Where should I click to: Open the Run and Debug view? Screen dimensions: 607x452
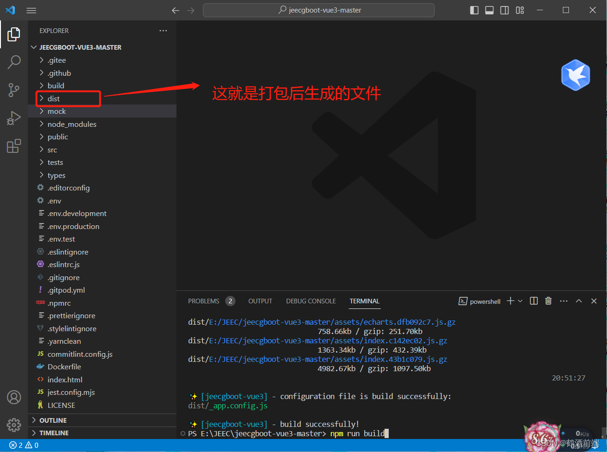pyautogui.click(x=14, y=118)
